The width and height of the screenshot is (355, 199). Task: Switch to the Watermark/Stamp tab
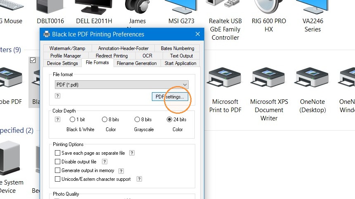[x=67, y=48]
